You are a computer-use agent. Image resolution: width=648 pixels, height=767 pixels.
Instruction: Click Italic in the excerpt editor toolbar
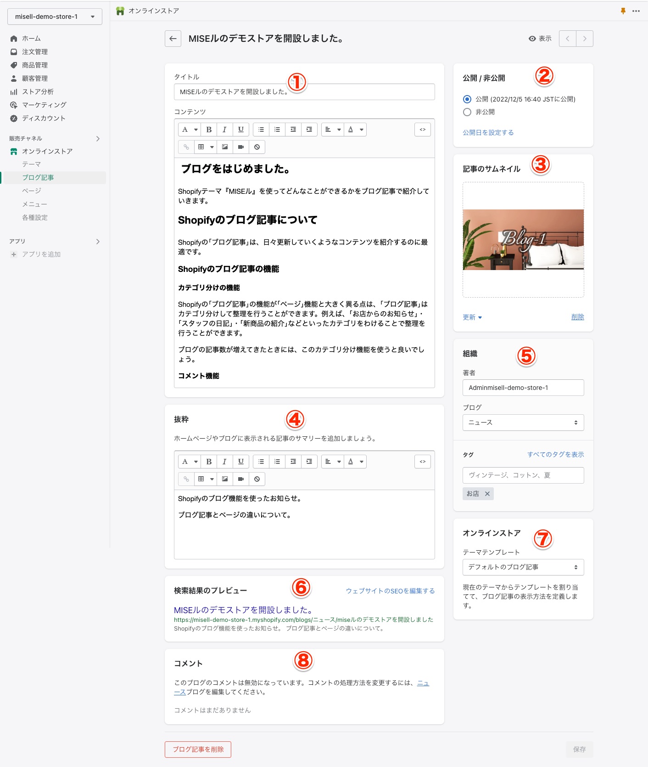click(x=224, y=462)
